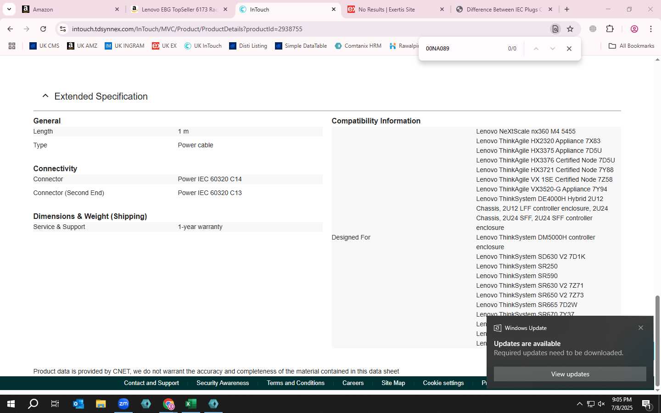Open the tab search dropdown
This screenshot has width=661, height=413.
tap(9, 9)
